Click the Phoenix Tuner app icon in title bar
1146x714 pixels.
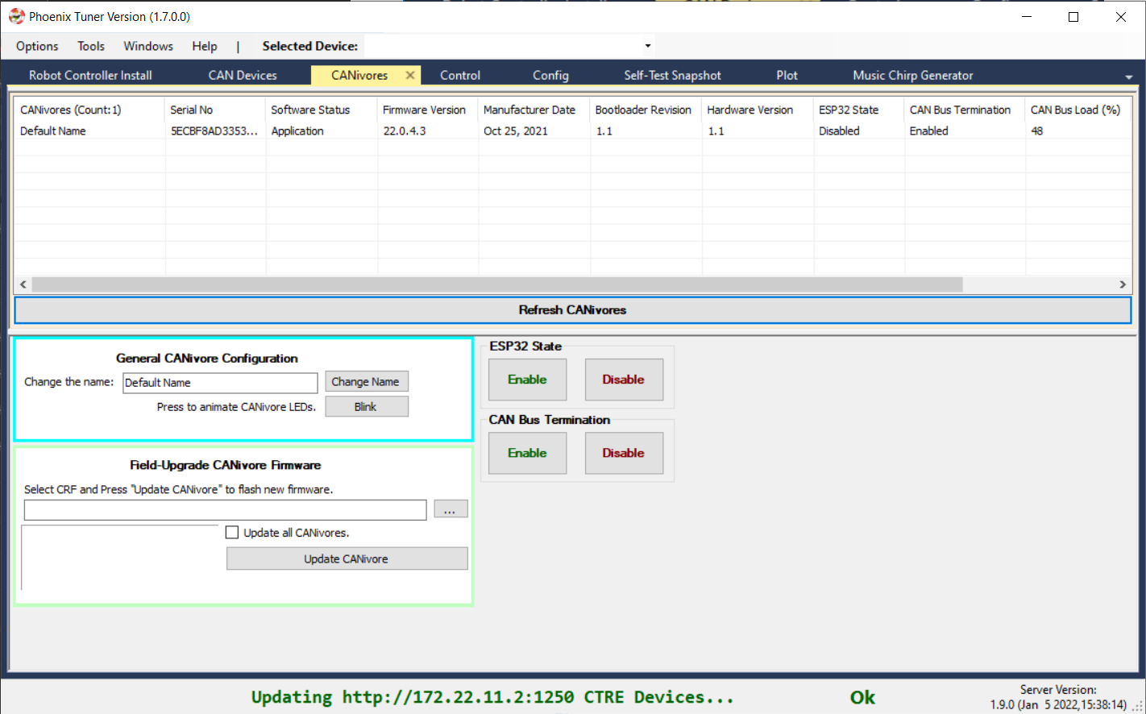tap(16, 16)
